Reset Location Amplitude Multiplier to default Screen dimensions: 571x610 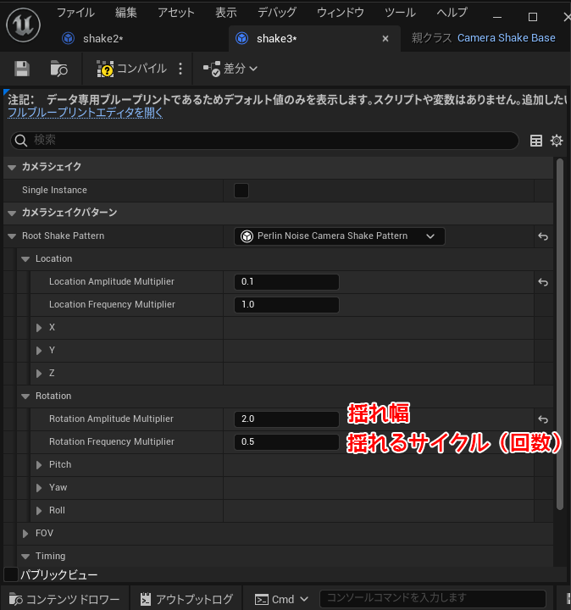coord(543,282)
